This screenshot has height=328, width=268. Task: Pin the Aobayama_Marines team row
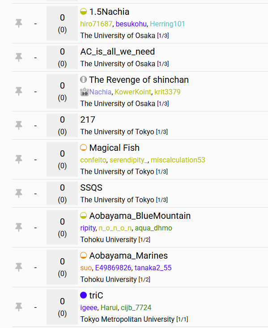click(19, 267)
